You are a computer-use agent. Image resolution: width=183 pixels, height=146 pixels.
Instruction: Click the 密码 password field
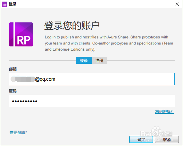click(x=92, y=101)
